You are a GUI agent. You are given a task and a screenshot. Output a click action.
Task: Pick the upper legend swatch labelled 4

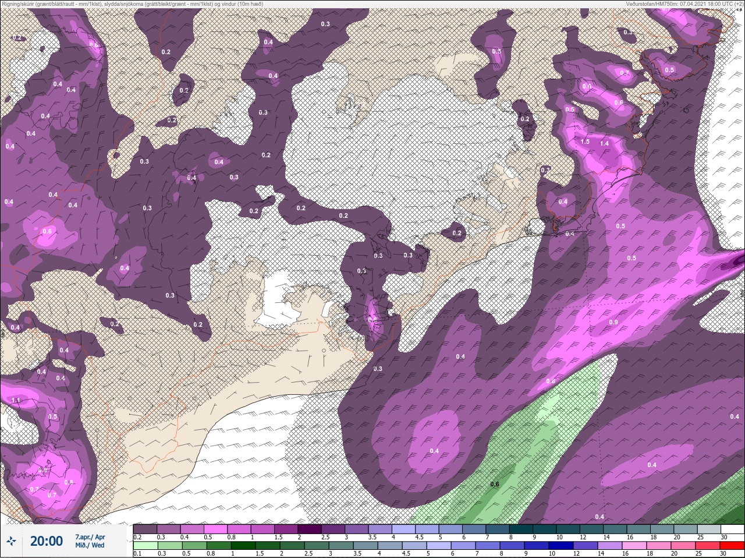tap(403, 529)
